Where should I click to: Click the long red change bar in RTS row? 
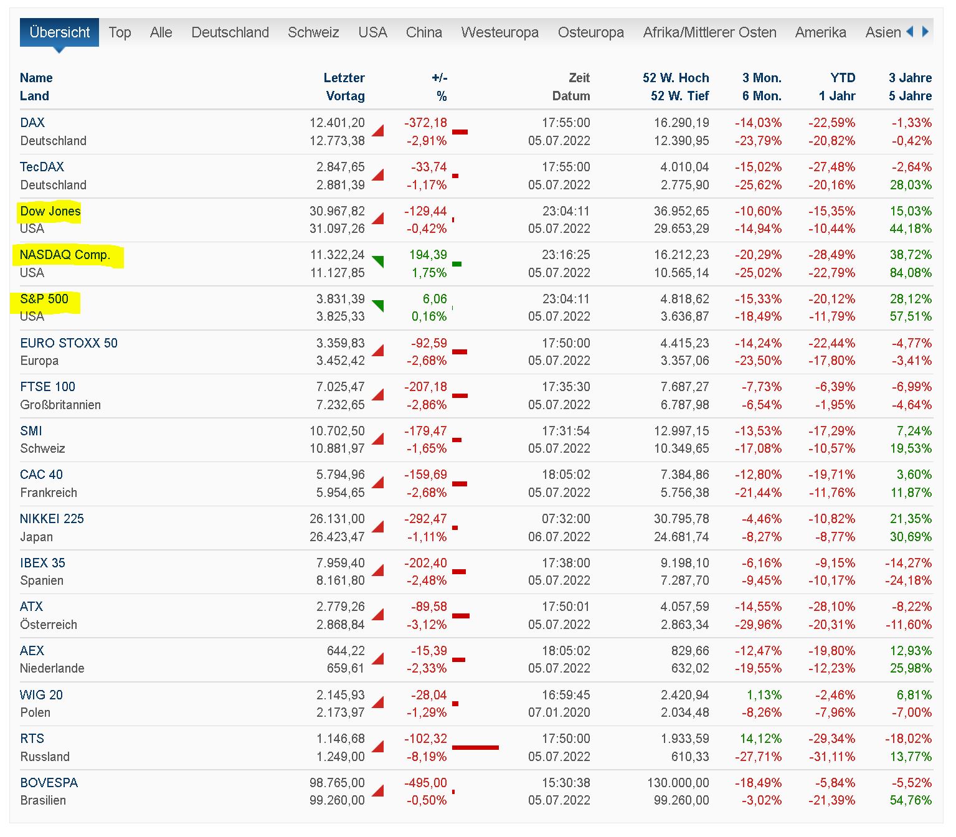pyautogui.click(x=475, y=747)
